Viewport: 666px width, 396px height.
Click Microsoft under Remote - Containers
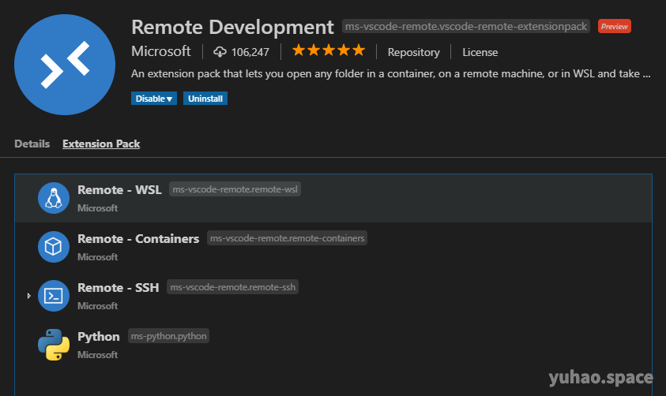98,257
